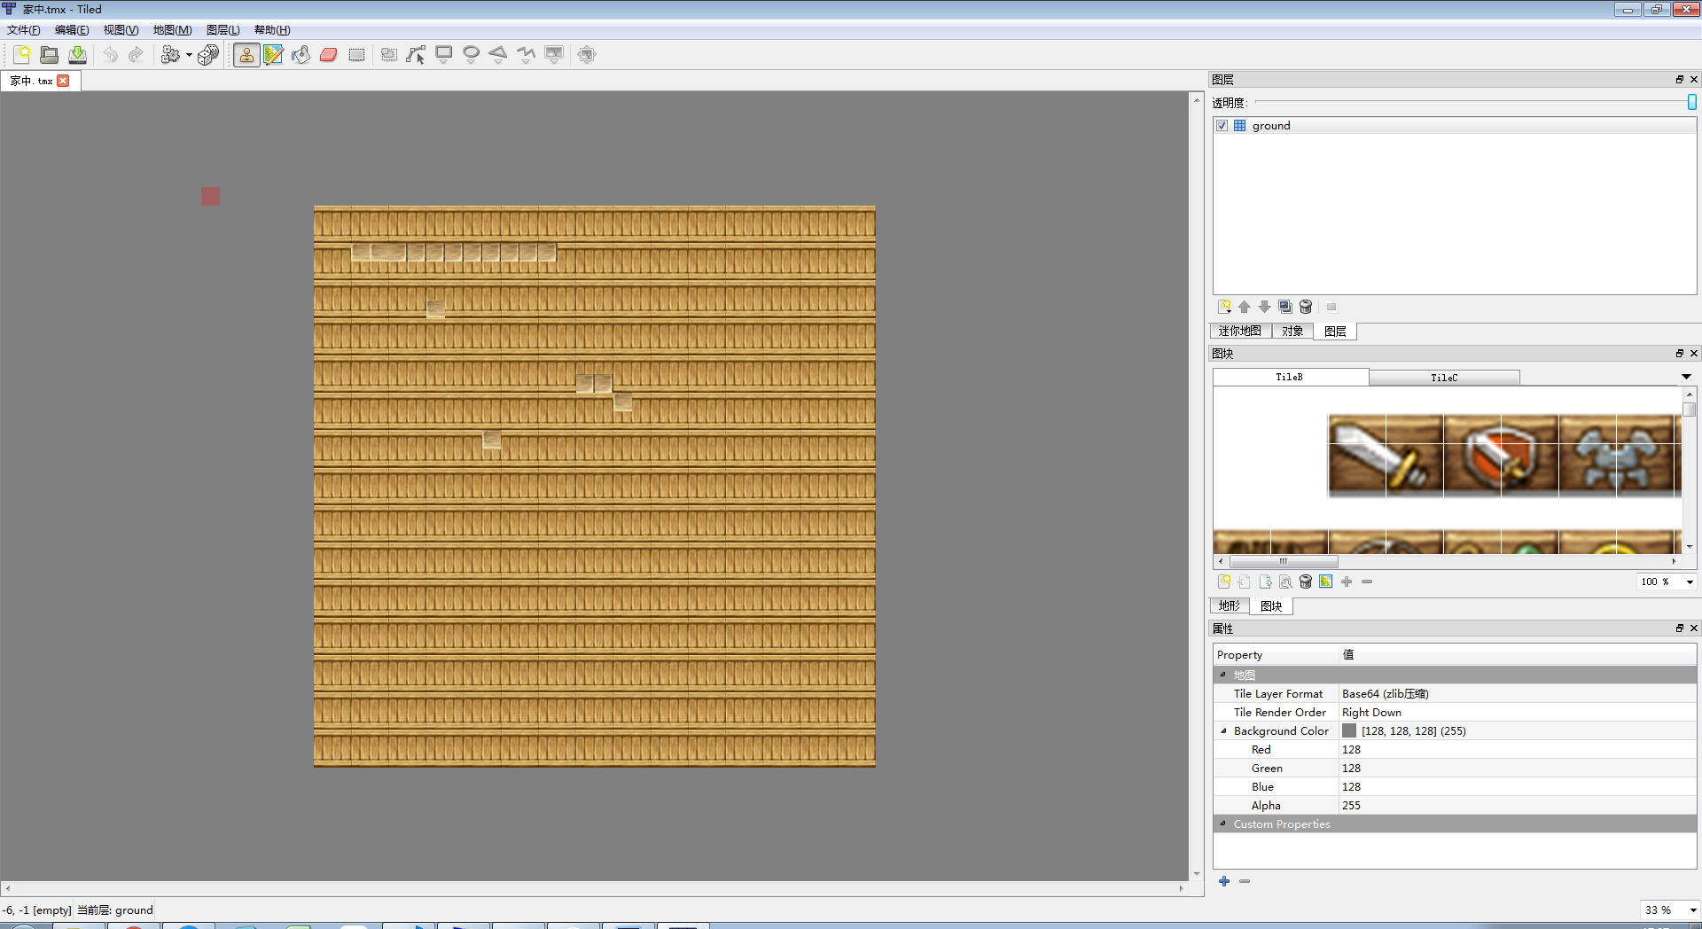Select the Insert Polyline tool
The width and height of the screenshot is (1702, 929).
527,55
